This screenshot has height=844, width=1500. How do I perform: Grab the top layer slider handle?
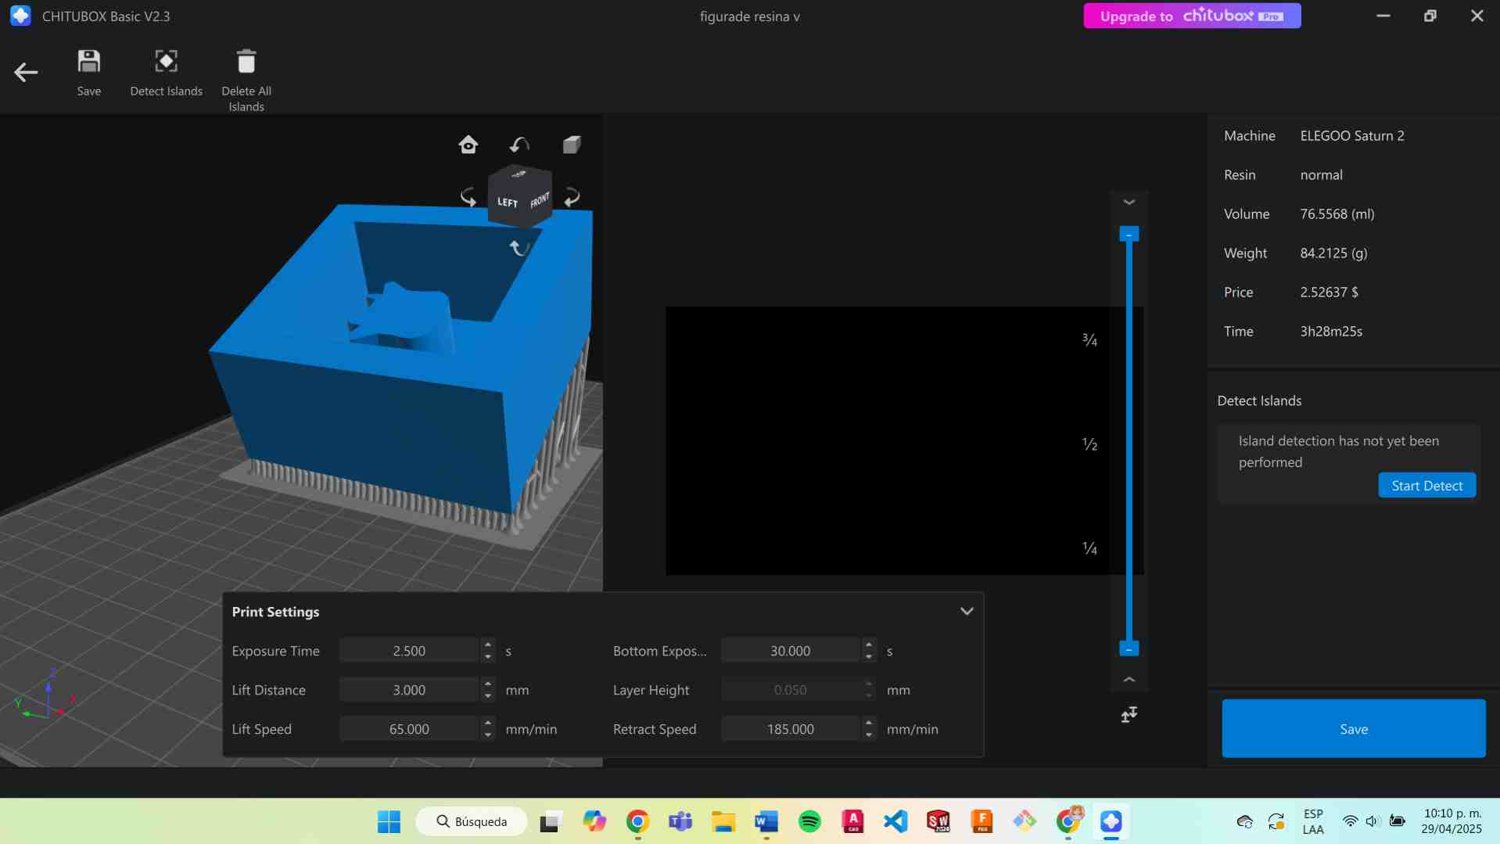click(x=1129, y=234)
